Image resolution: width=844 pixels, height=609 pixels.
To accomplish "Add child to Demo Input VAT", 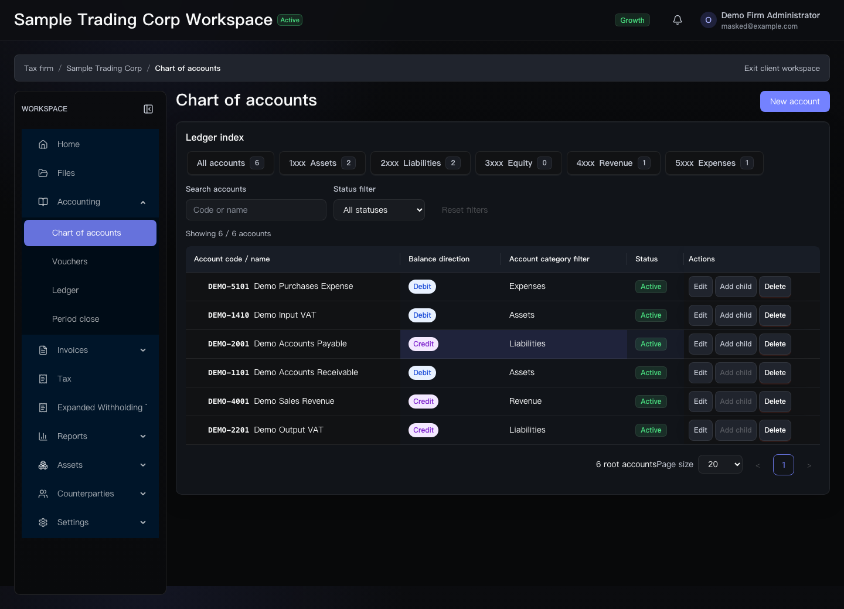I will [x=736, y=315].
